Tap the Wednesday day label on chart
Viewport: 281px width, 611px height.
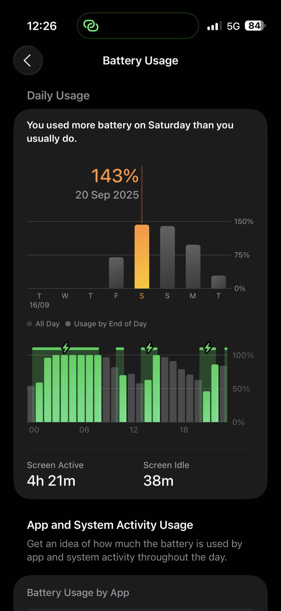65,296
